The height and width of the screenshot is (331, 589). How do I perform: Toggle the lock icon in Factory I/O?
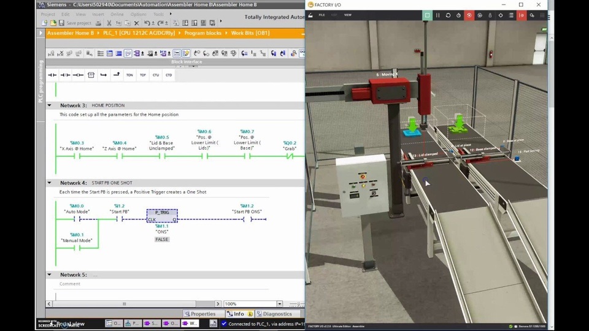coord(490,15)
